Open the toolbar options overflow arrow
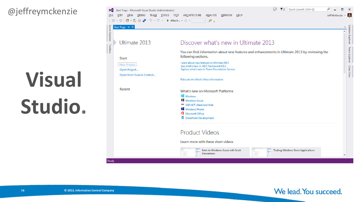This screenshot has height=202, width=359. click(x=214, y=21)
